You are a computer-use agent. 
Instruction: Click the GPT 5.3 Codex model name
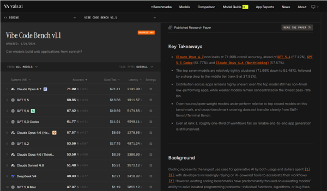pos(28,122)
